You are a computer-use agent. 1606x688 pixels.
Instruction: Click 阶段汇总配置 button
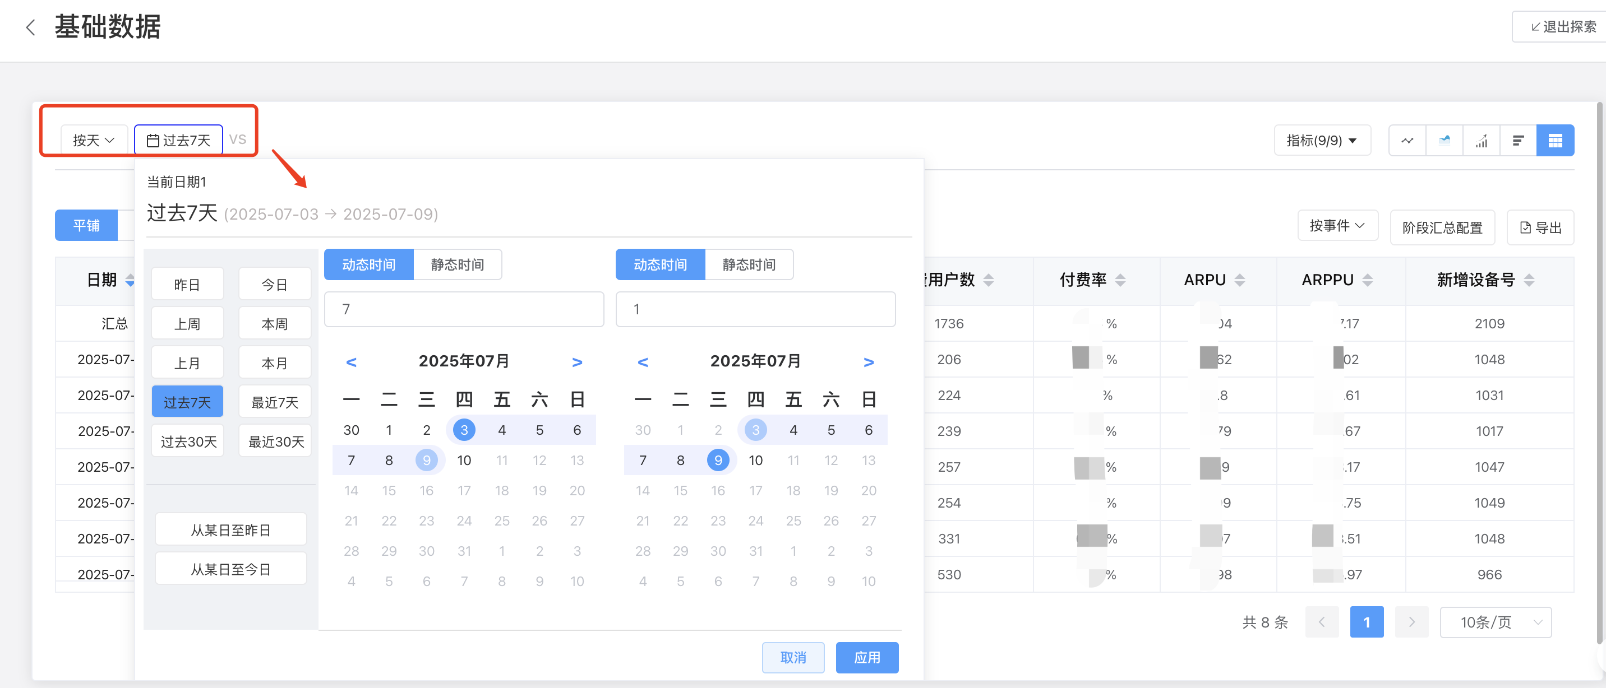(x=1442, y=227)
